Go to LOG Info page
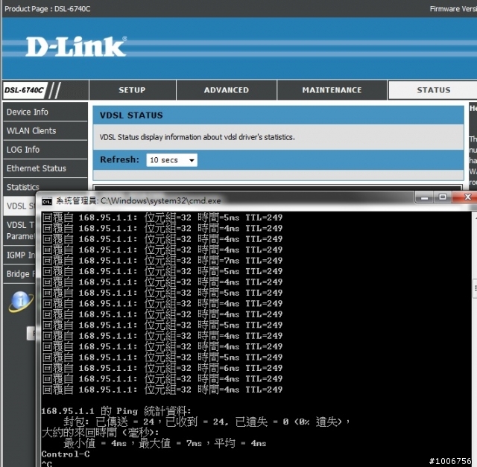The width and height of the screenshot is (477, 467). click(45, 150)
